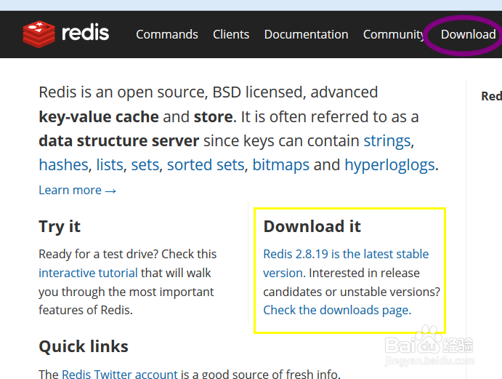Click the Learn more arrow link
502x379 pixels.
tap(77, 190)
